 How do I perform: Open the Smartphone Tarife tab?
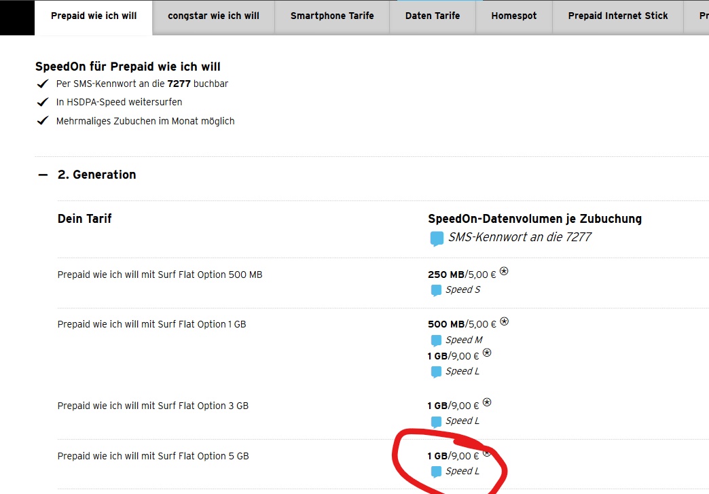(x=332, y=16)
